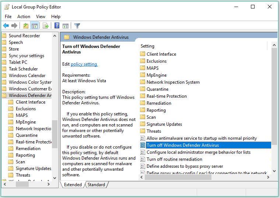Click policy icon beside Allow antimalware service setting
Viewport: 280px width, 198px height.
143,138
